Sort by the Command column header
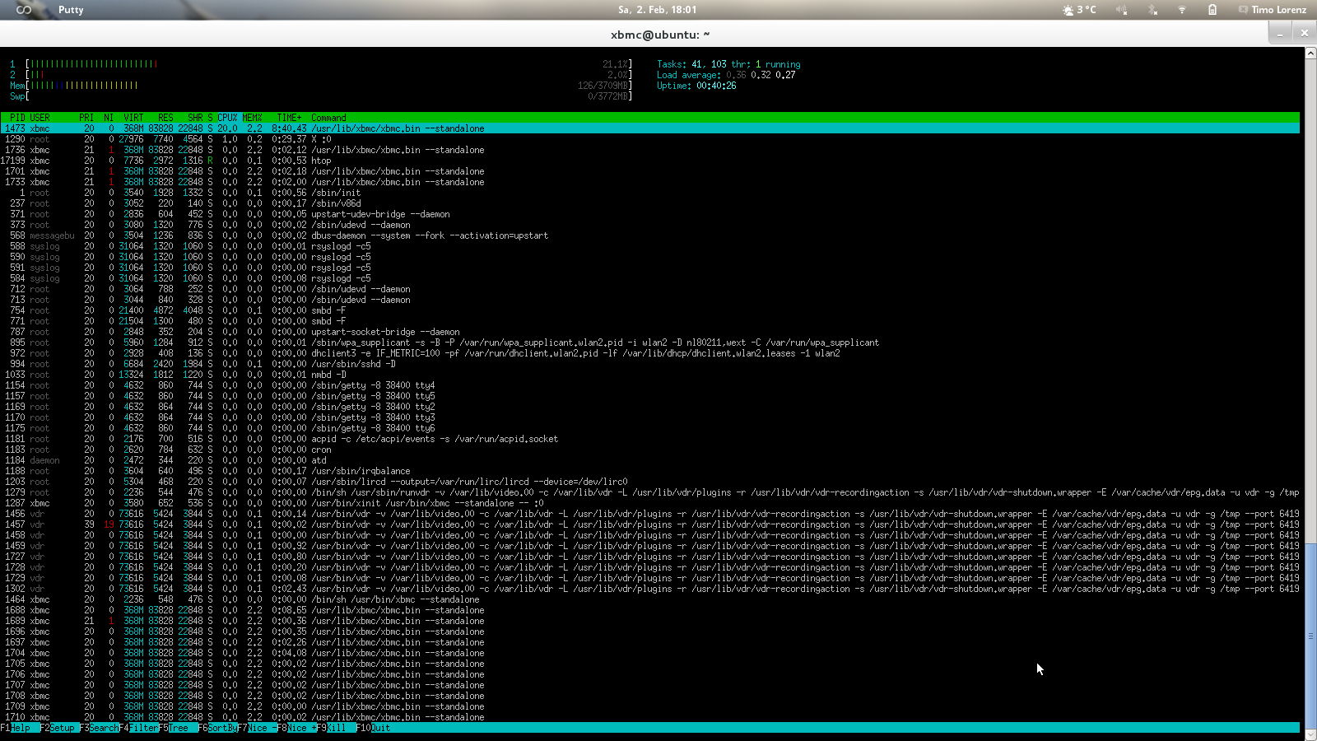This screenshot has height=741, width=1317. tap(328, 118)
